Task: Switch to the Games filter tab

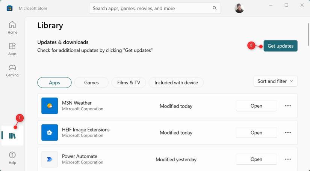Action: pyautogui.click(x=91, y=82)
